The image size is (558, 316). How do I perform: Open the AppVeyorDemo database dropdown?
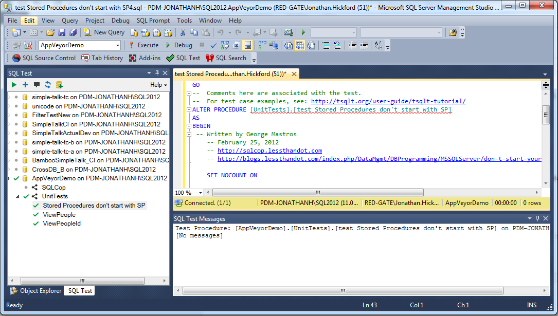coord(117,46)
